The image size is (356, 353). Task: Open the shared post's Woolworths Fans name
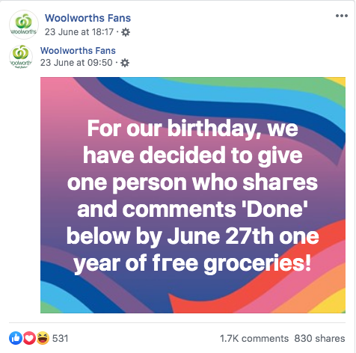pos(78,51)
